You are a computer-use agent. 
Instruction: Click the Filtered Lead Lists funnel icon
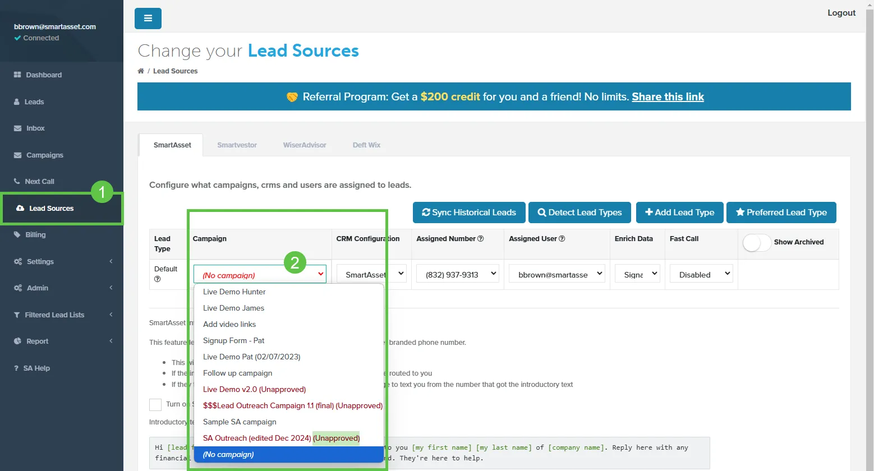point(17,315)
